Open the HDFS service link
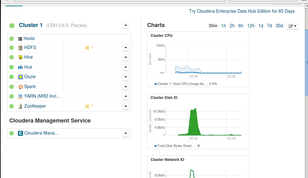 pos(30,47)
